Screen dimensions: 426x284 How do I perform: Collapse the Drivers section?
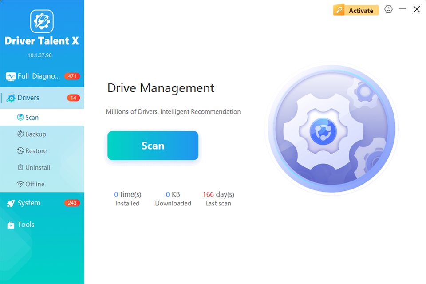tap(42, 98)
